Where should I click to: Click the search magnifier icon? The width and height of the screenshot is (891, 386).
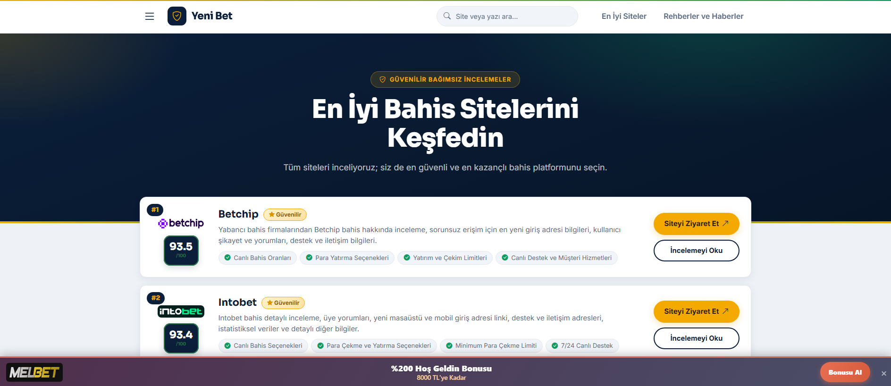[447, 16]
